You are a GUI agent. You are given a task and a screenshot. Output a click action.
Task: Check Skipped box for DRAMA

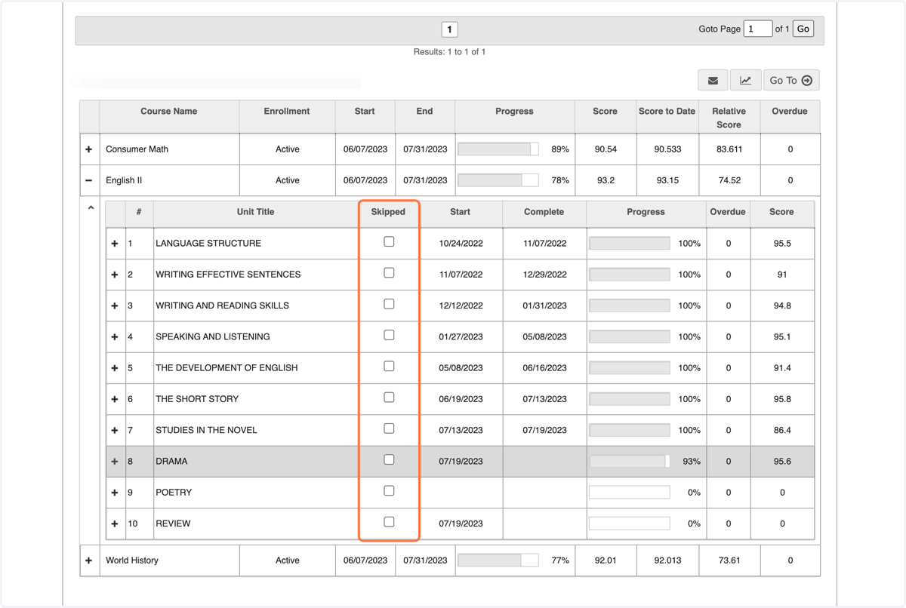coord(389,459)
